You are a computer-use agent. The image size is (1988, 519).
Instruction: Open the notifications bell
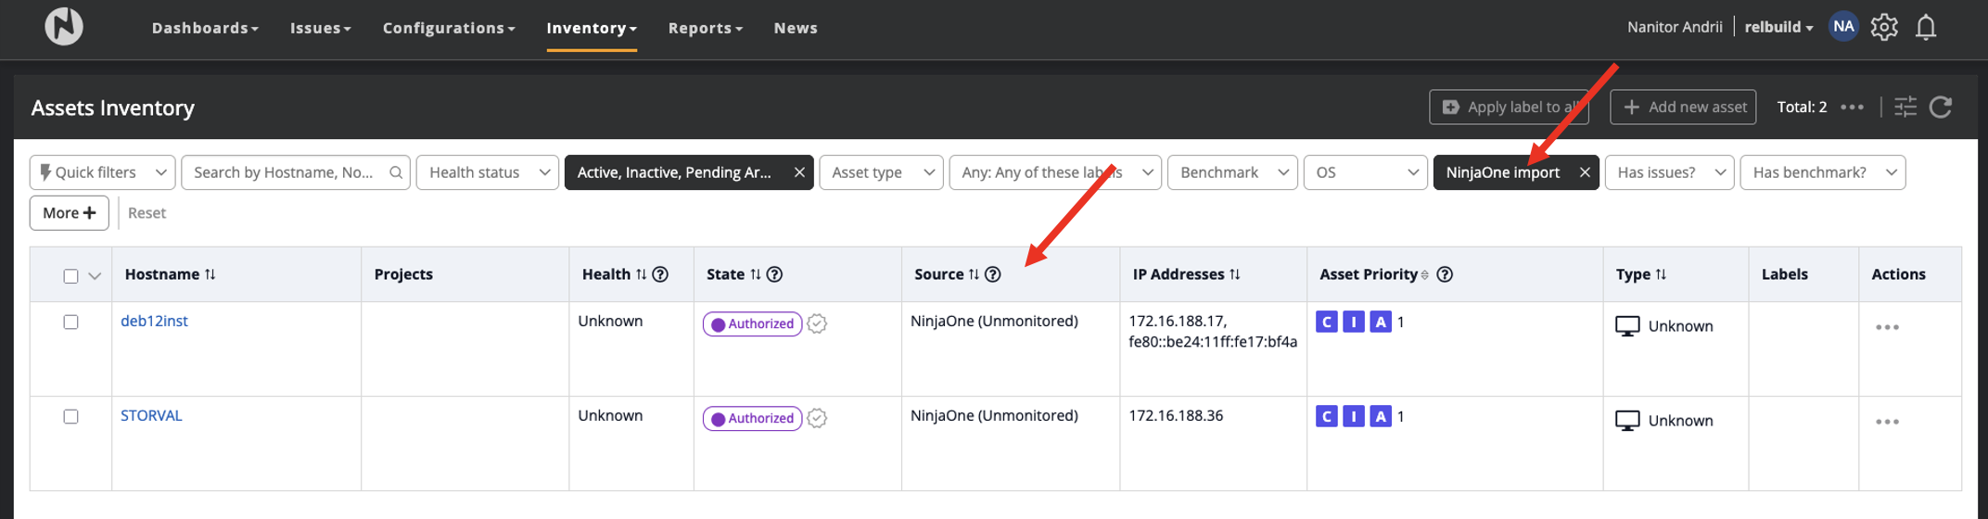[x=1926, y=28]
